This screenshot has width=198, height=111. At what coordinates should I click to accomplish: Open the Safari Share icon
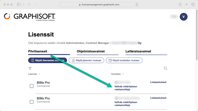coord(180,4)
